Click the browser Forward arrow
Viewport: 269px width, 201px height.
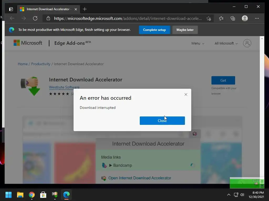coord(24,18)
